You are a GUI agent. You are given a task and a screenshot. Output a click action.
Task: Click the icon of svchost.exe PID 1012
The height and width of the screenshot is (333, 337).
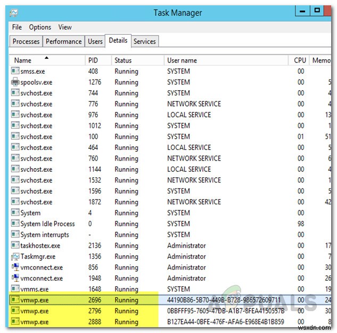point(15,125)
